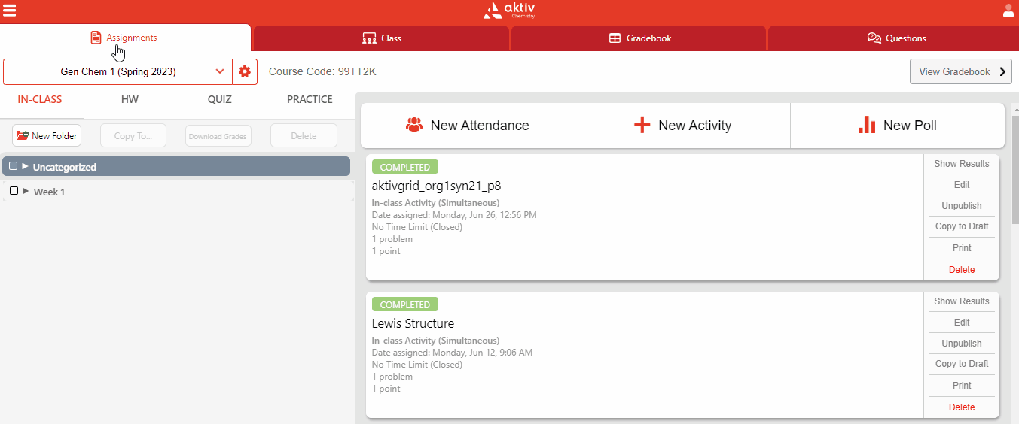
Task: Switch to the Gradebook tab
Action: tap(639, 38)
